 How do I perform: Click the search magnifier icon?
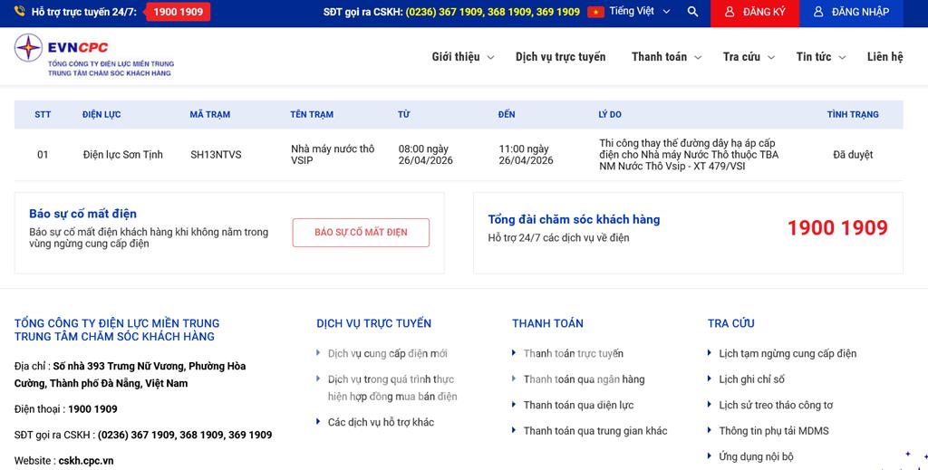click(693, 12)
